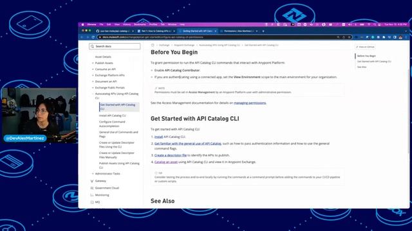
Task: Click the Monitoring section icon
Action: coord(92,195)
